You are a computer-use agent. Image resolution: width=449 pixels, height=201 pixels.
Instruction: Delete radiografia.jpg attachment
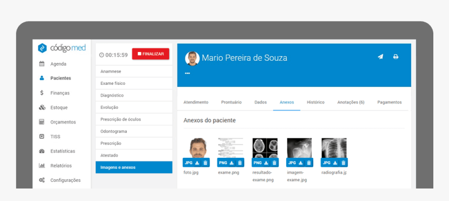pos(344,163)
